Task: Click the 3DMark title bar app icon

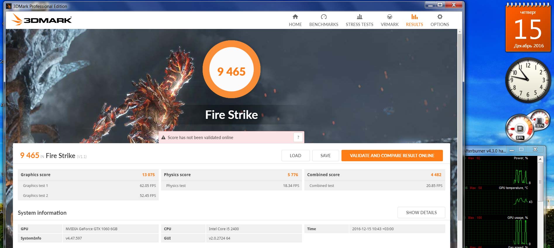Action: pos(9,6)
